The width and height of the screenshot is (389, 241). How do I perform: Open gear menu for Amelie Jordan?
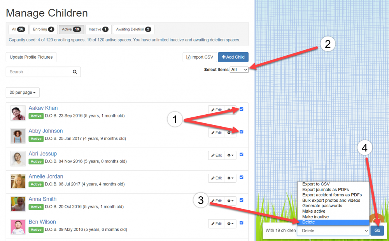point(230,178)
